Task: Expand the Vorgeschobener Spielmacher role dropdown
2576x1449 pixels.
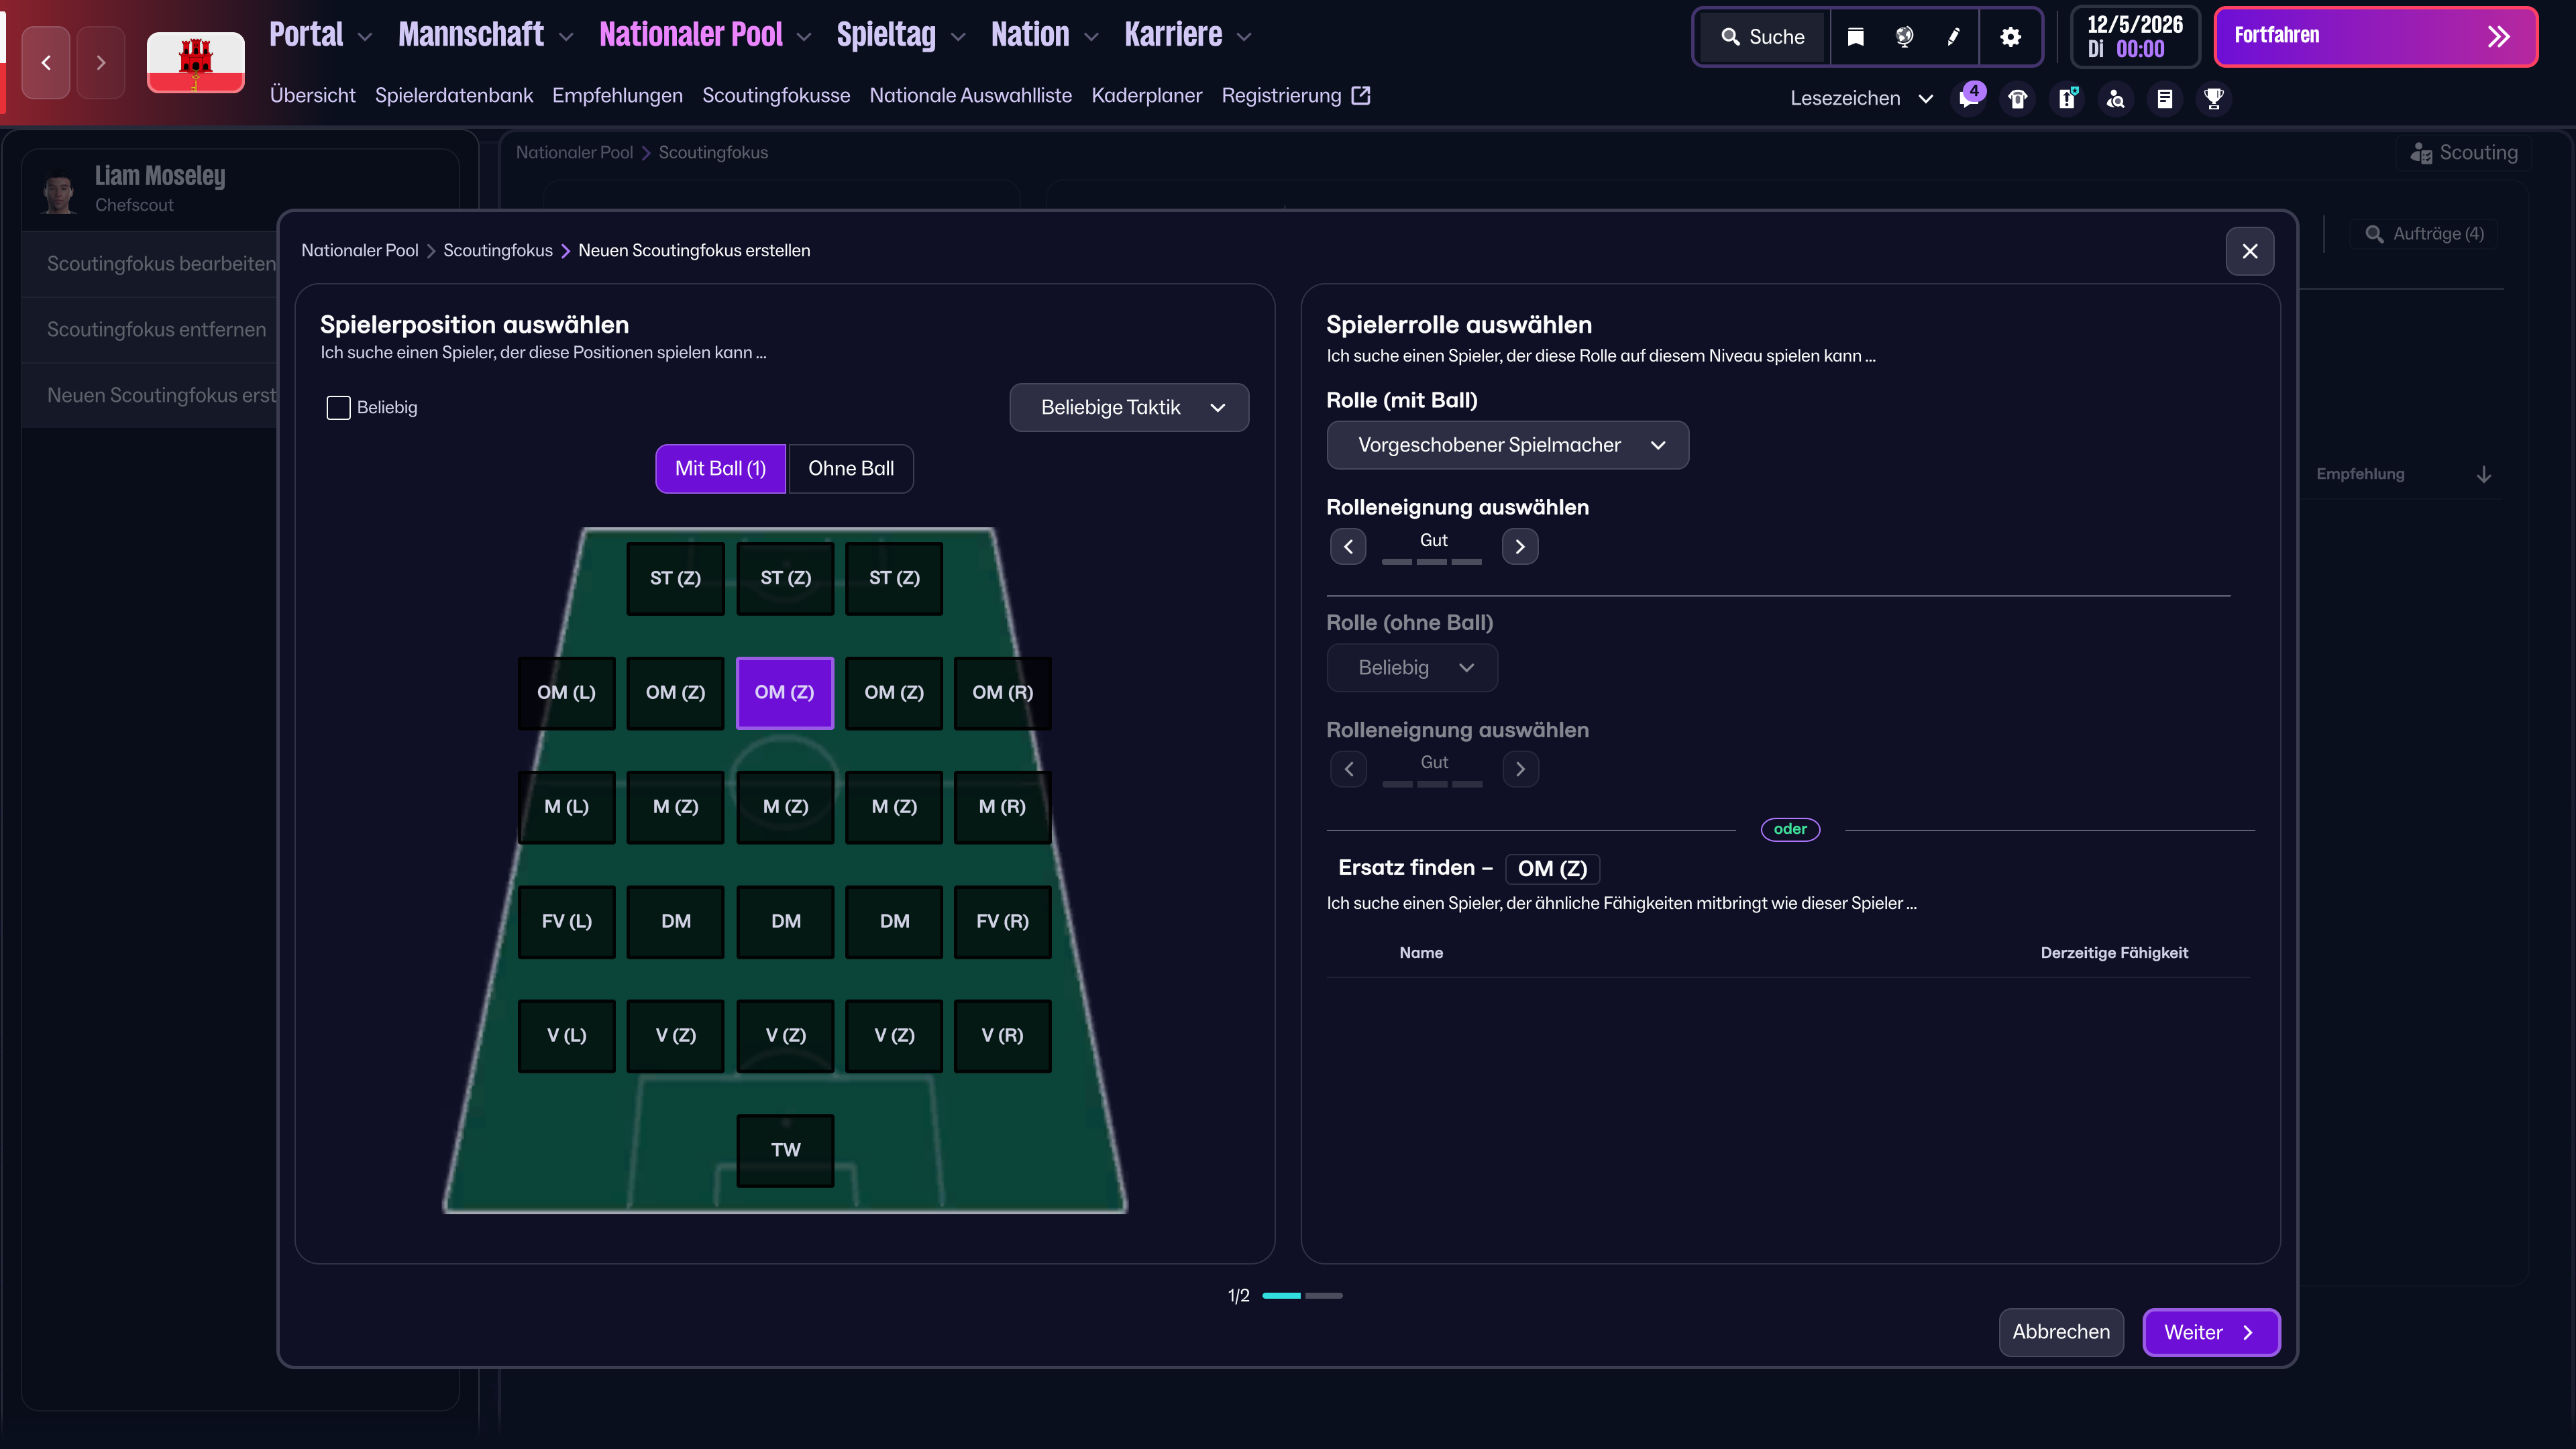Action: (1507, 445)
